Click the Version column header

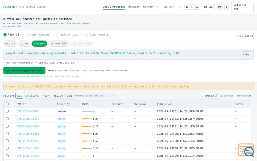(140, 104)
